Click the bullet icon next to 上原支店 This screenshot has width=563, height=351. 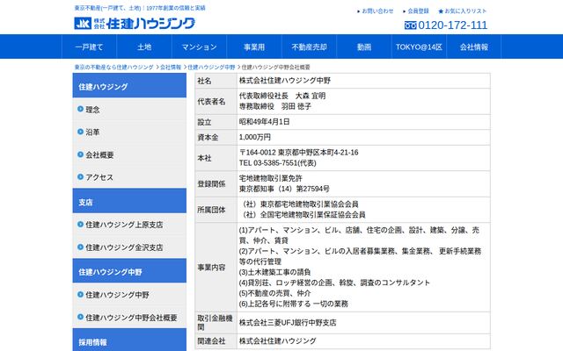(x=80, y=225)
